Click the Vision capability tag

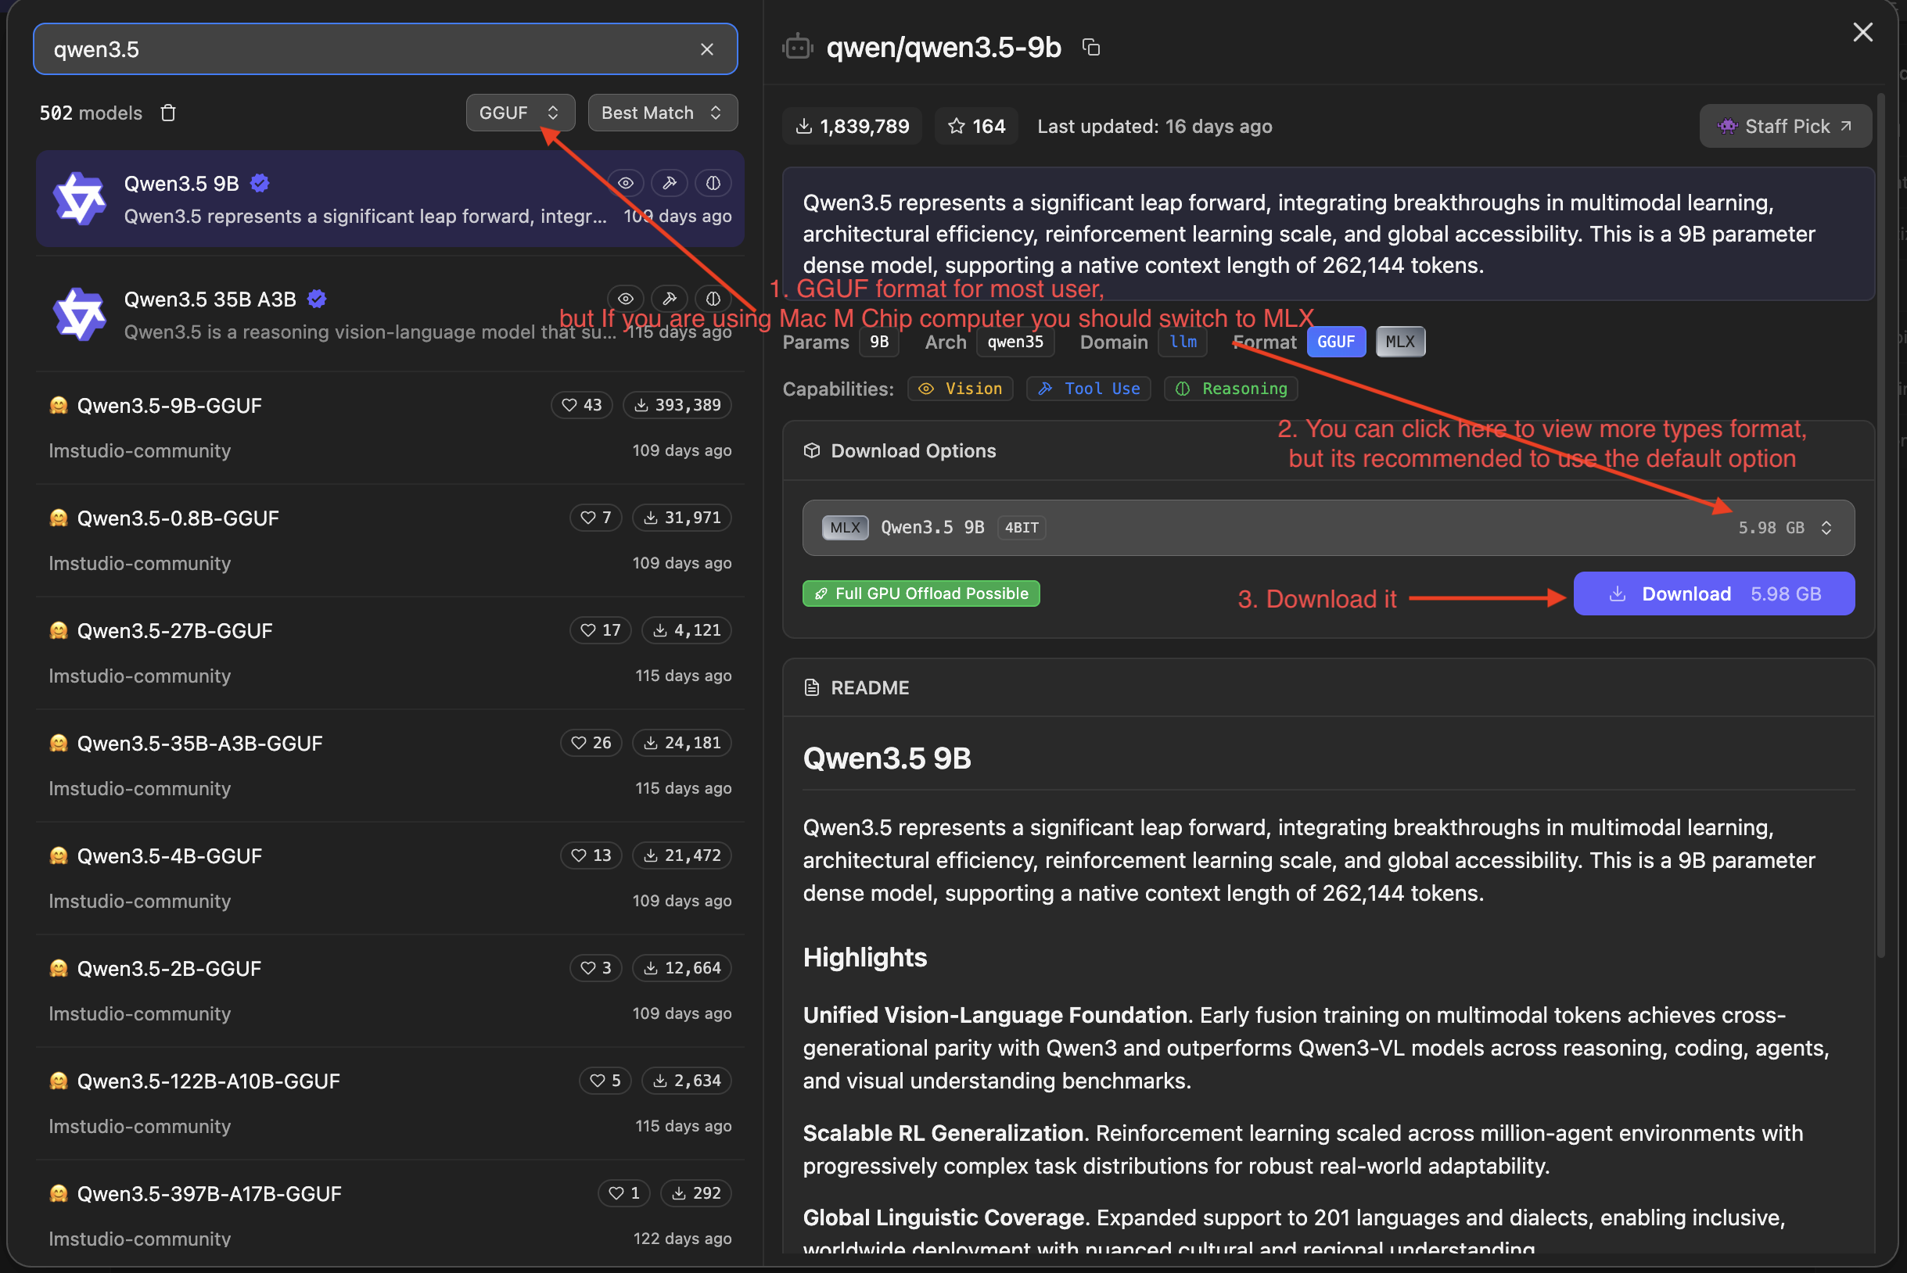point(961,389)
